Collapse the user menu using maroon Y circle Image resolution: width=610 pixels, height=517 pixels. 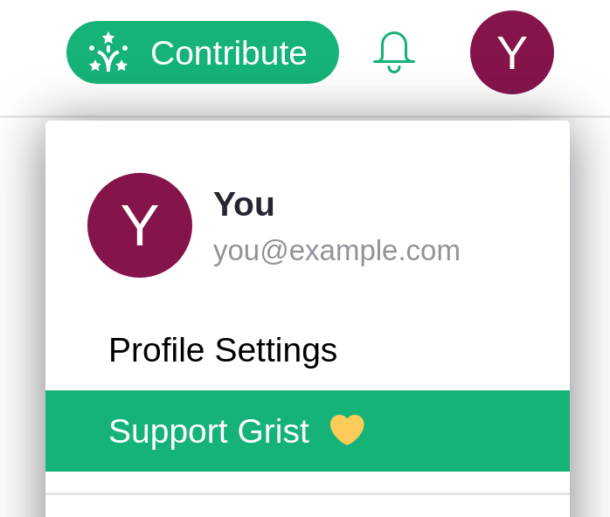[x=511, y=52]
